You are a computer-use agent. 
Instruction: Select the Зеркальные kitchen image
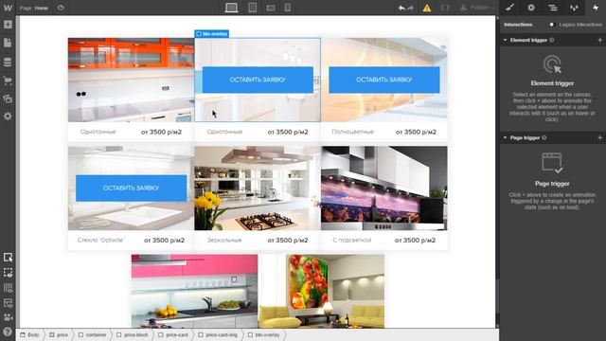(x=258, y=188)
